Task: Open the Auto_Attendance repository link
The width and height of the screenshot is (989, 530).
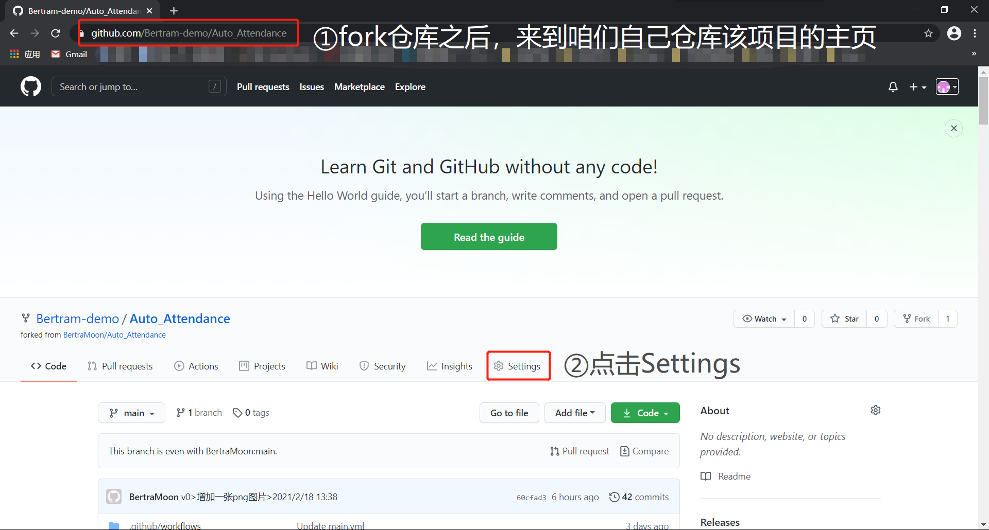Action: click(x=180, y=319)
